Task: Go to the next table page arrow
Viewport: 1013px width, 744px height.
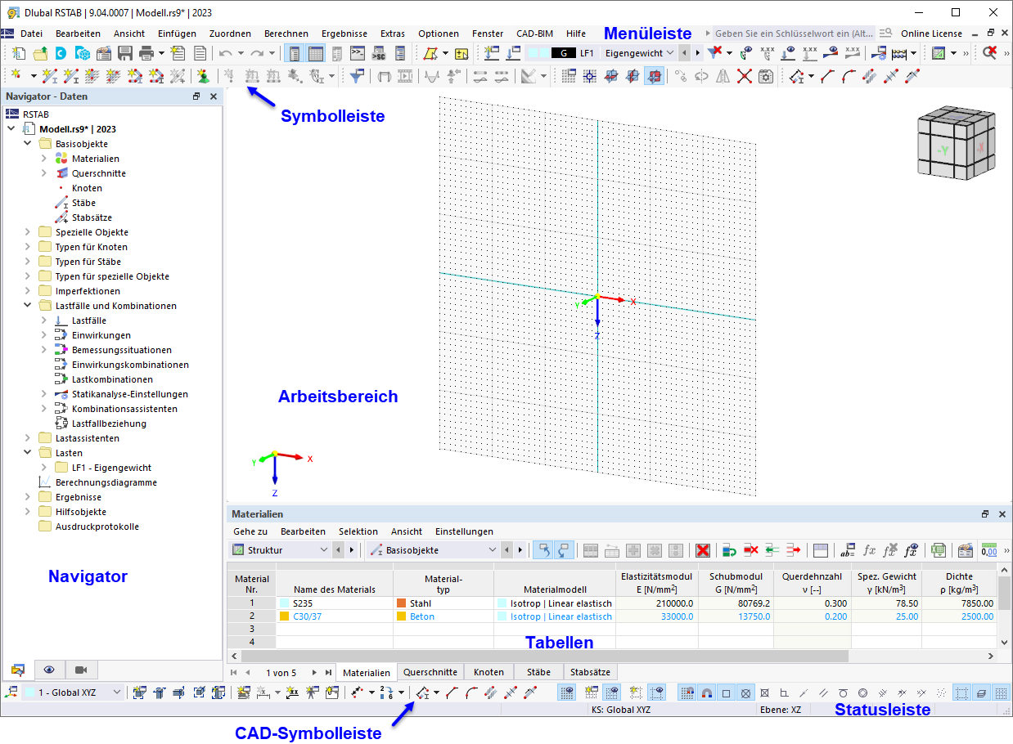Action: [313, 672]
